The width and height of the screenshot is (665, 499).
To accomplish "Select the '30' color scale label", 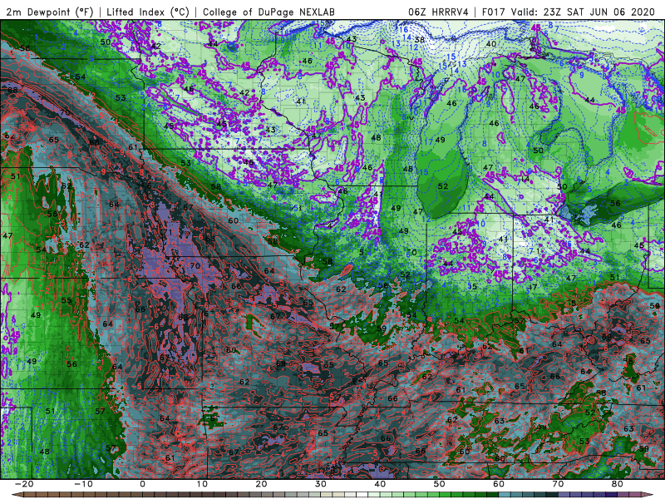I will [321, 484].
